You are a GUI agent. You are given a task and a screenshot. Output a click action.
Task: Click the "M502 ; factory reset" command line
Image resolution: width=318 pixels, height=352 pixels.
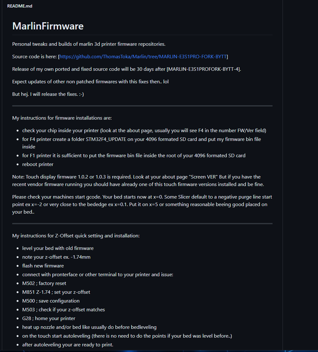click(44, 283)
